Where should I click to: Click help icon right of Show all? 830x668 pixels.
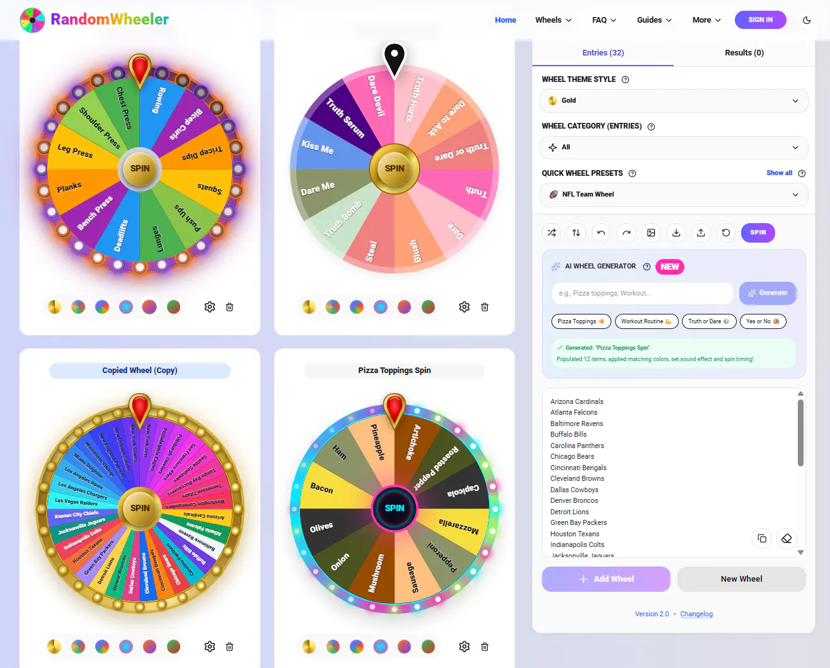802,173
